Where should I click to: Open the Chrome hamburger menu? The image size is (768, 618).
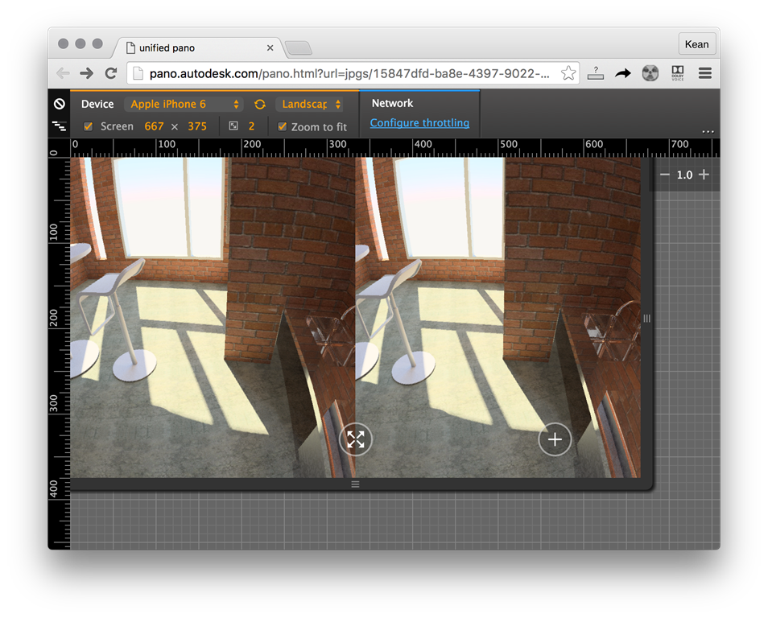point(704,73)
